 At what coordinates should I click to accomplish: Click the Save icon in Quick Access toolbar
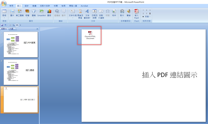tap(2, 25)
